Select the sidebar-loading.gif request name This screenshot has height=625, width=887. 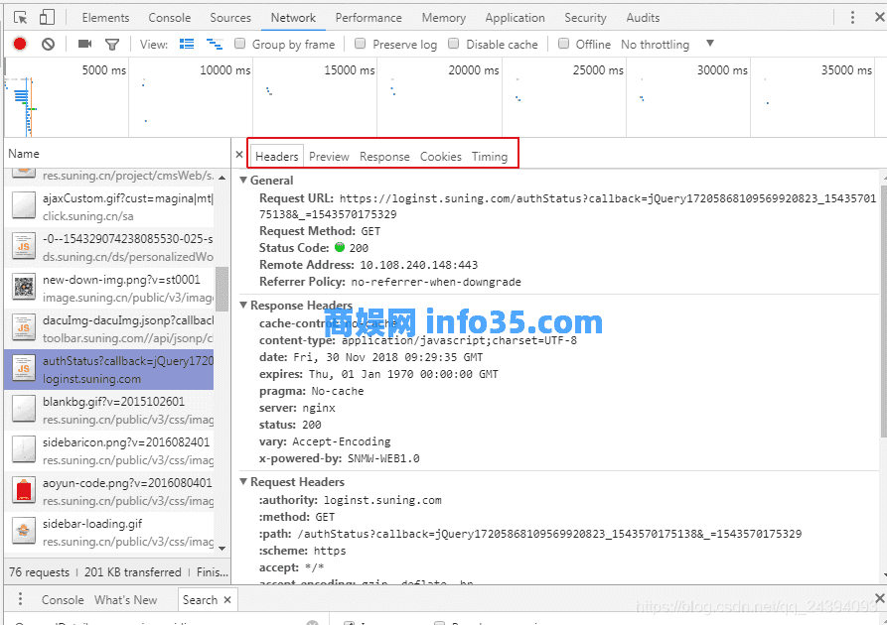[92, 524]
